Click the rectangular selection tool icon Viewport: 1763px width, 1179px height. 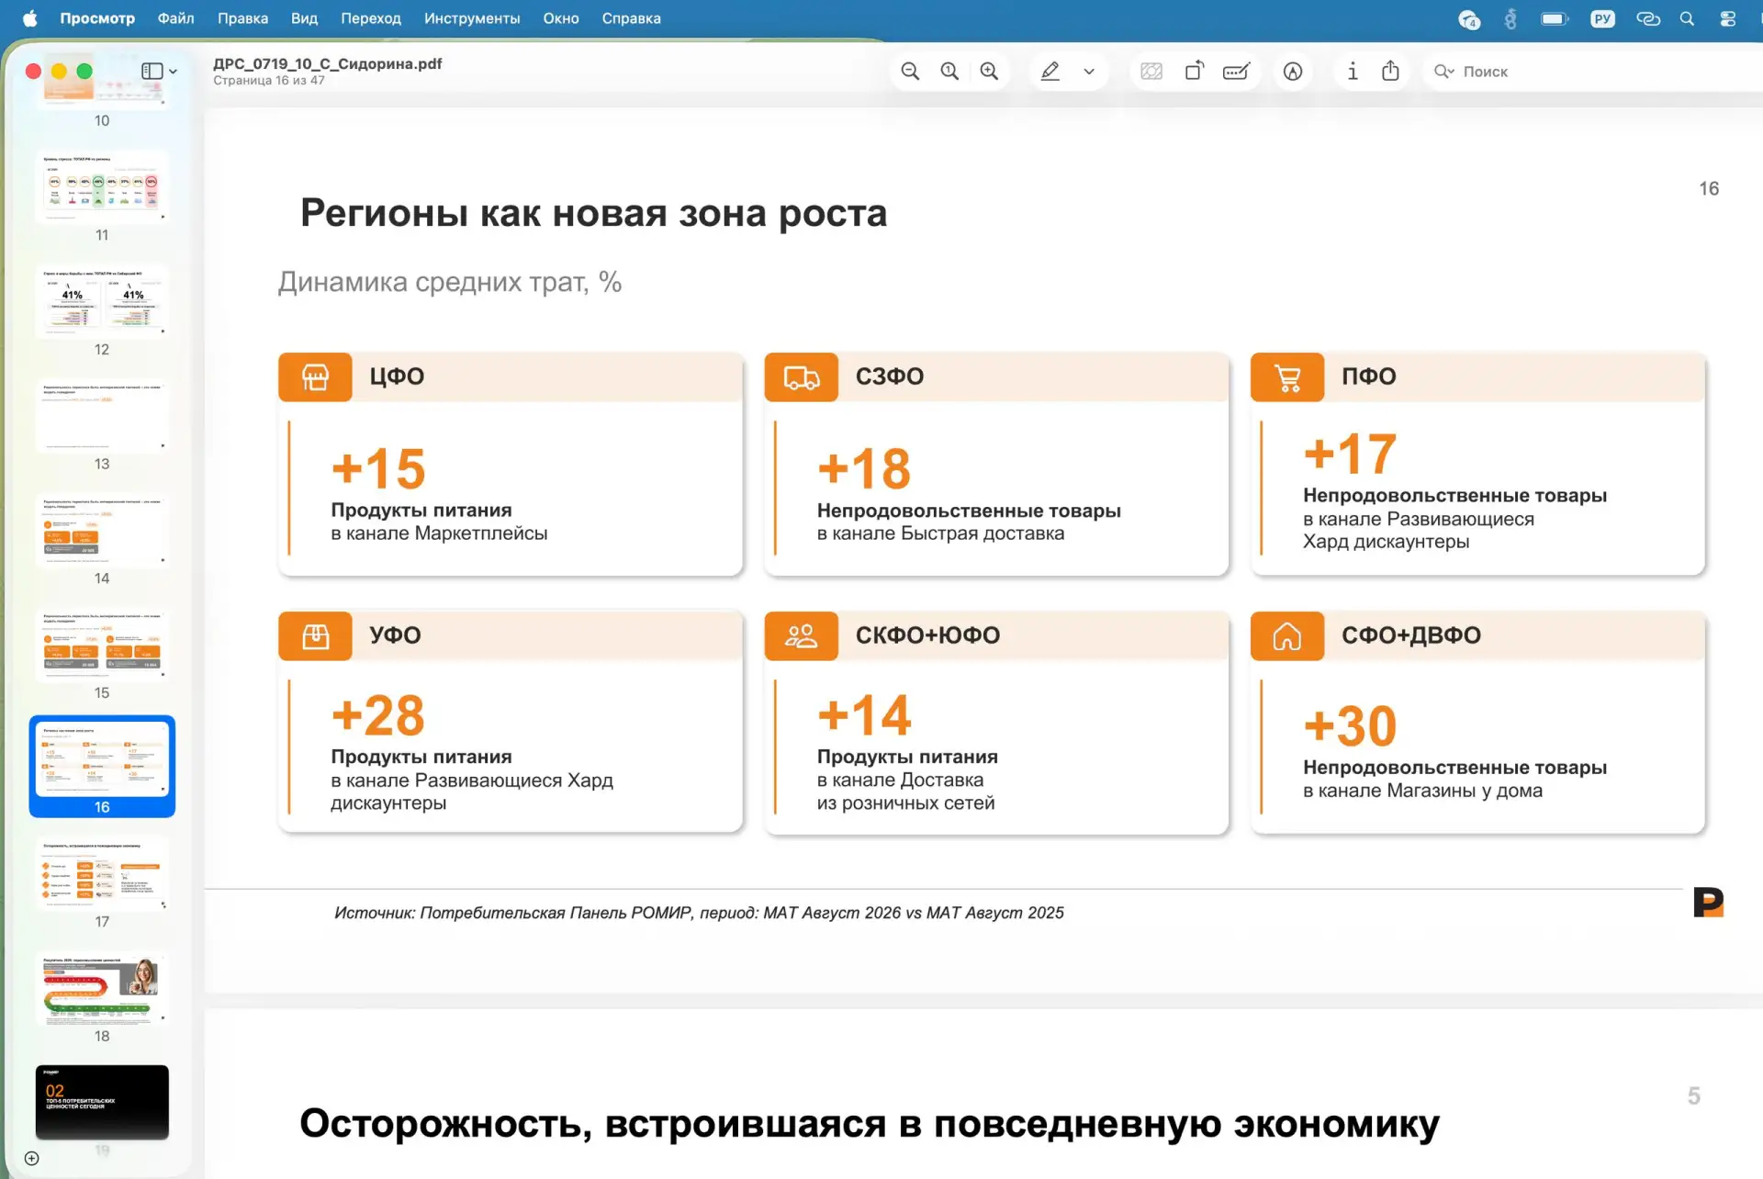(1151, 72)
